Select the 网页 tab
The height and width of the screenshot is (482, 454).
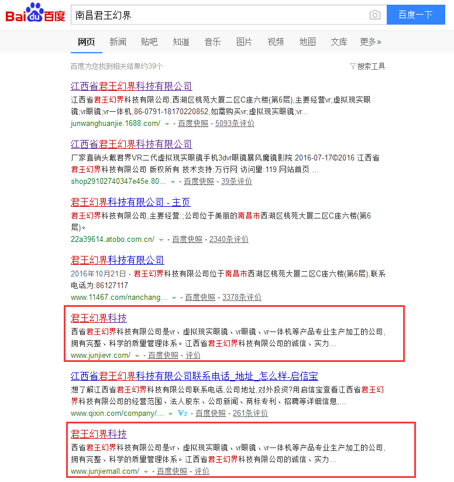coord(87,42)
